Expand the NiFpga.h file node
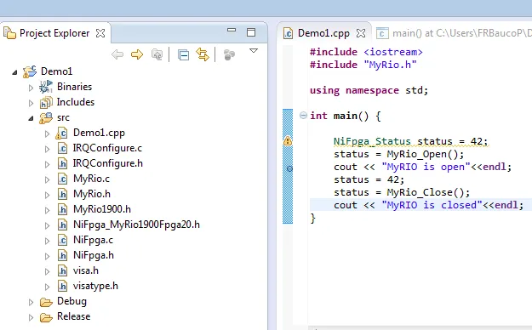532x330 pixels. coord(47,256)
